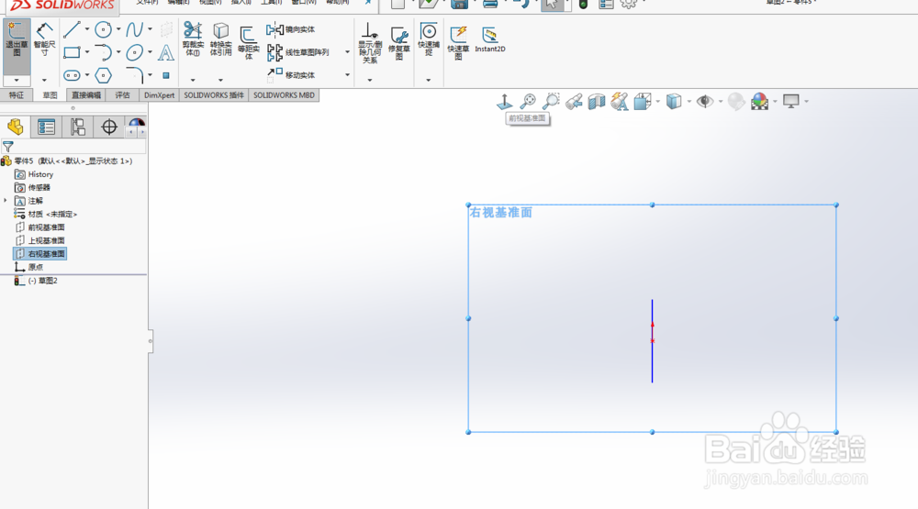Click Move Entities (移动实体) tool
This screenshot has height=509, width=918.
[291, 74]
